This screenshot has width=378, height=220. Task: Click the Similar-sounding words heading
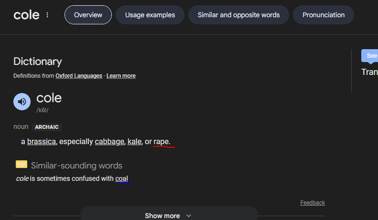(76, 166)
